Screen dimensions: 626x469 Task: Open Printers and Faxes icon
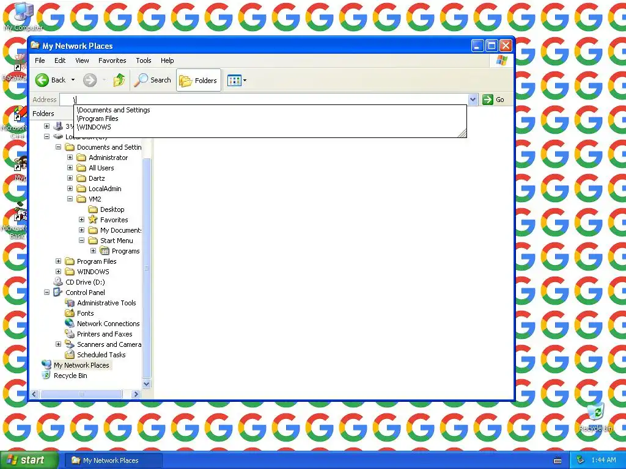click(70, 334)
